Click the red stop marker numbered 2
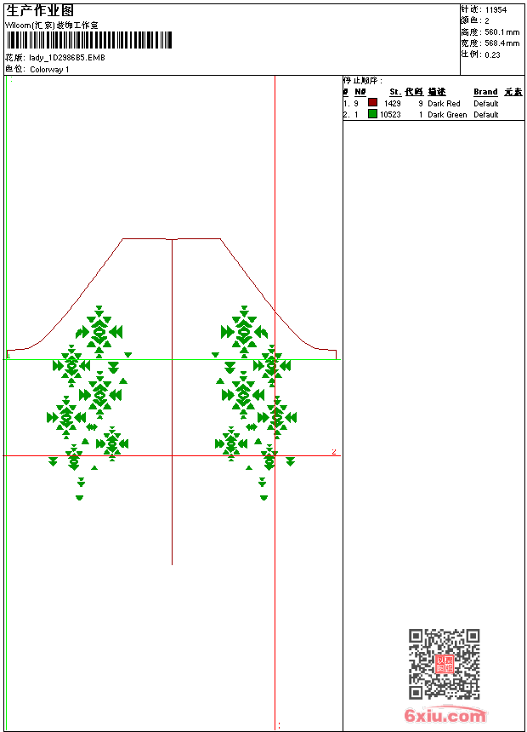The width and height of the screenshot is (527, 732). 334,452
